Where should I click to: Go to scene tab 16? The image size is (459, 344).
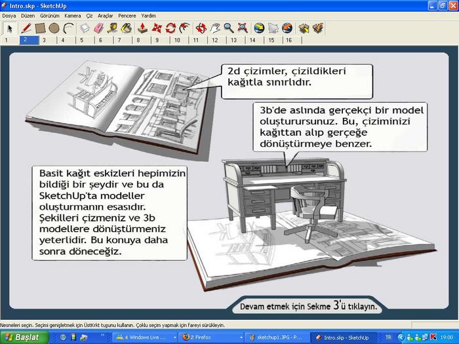click(289, 40)
